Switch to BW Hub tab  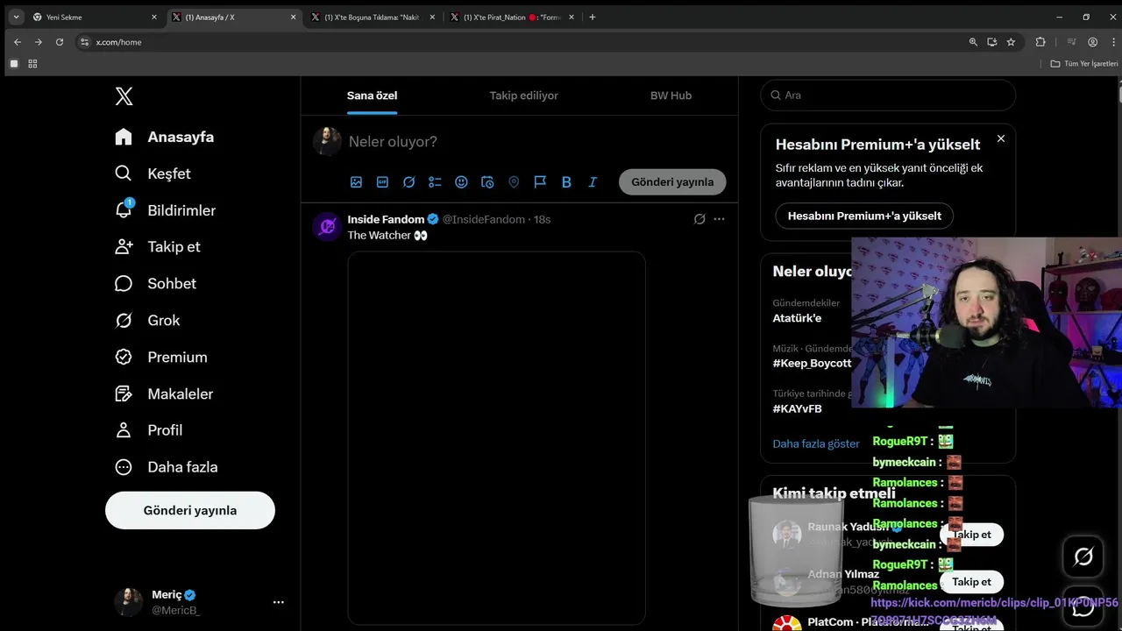671,96
